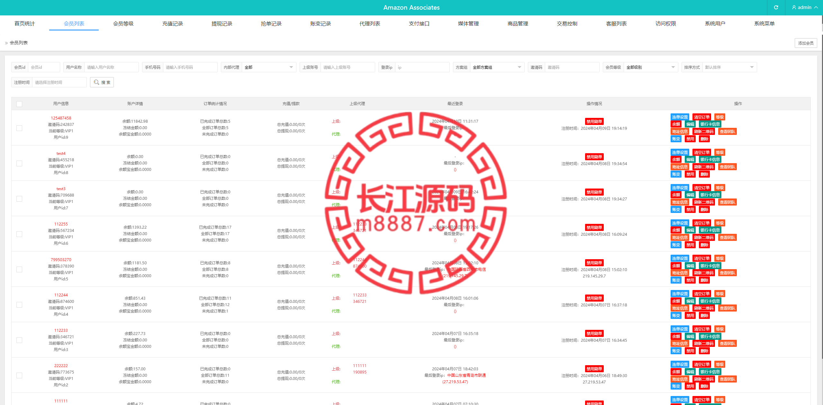Click 禁用 button for user 112244

coord(690,316)
